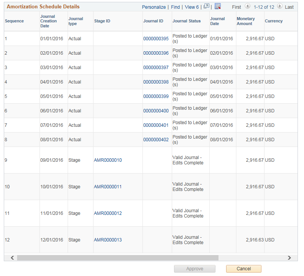Sort by Currency column header
Image resolution: width=304 pixels, height=276 pixels.
(x=274, y=21)
